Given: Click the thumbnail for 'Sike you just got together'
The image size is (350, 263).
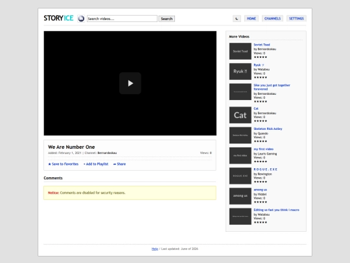Looking at the screenshot, I should (x=240, y=92).
